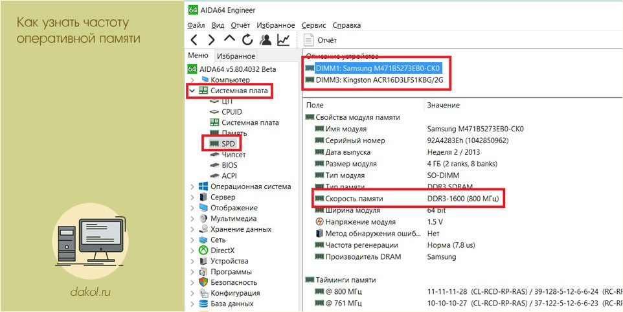
Task: Expand the Мультимедиа tree node
Action: (x=192, y=219)
